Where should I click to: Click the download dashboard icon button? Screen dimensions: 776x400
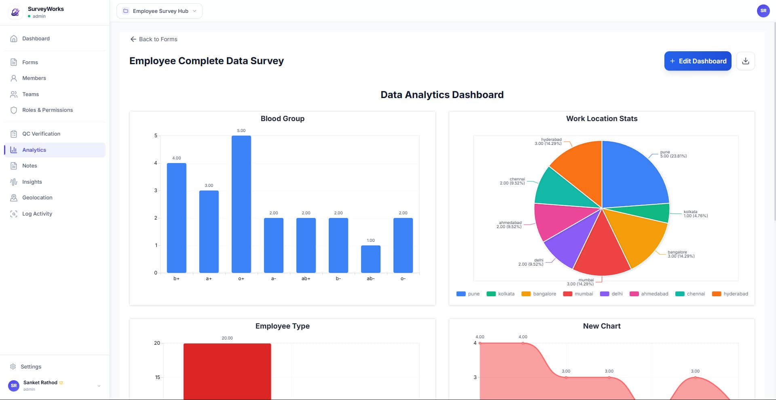point(746,61)
